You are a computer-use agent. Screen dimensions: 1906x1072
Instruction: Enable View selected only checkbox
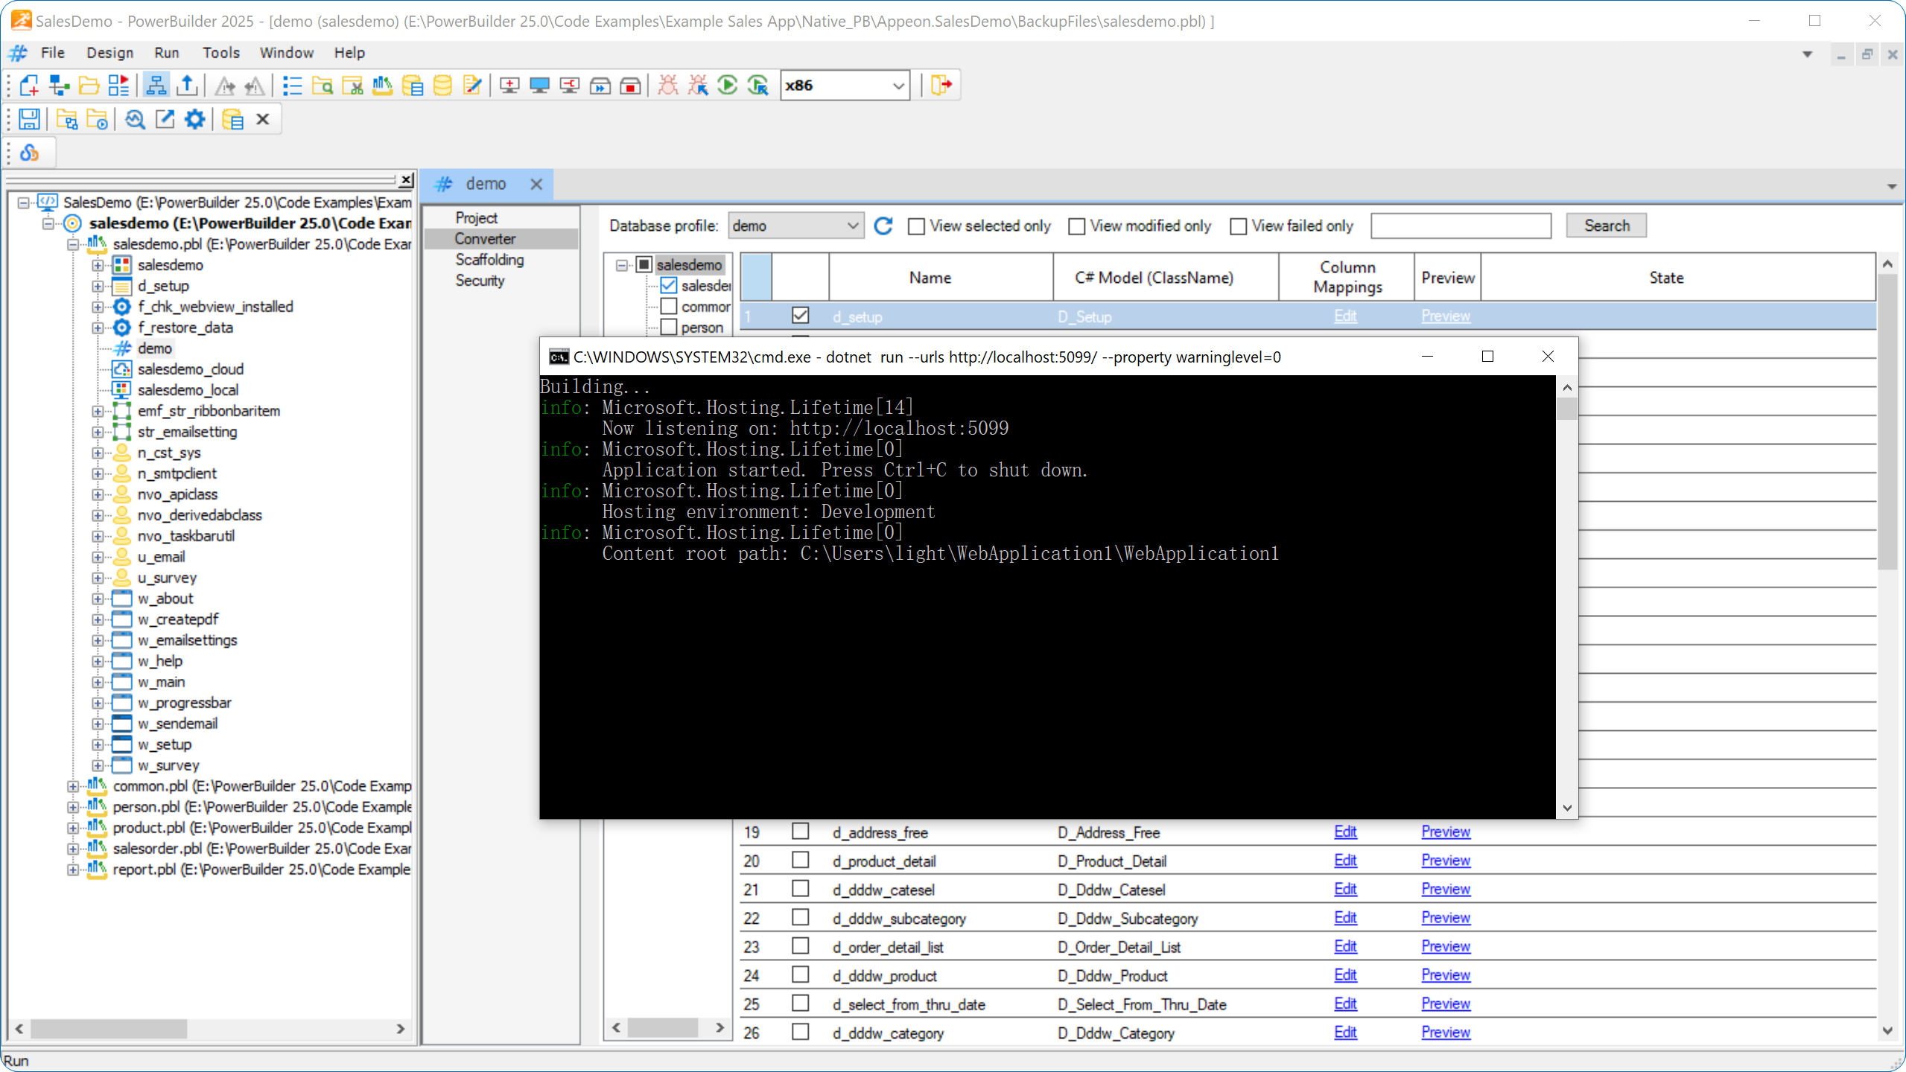(x=916, y=226)
